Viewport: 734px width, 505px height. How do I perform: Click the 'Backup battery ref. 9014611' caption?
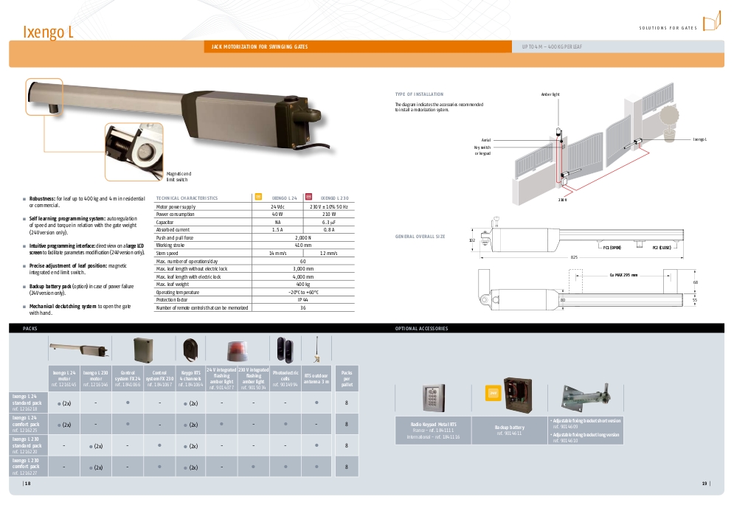coord(509,430)
